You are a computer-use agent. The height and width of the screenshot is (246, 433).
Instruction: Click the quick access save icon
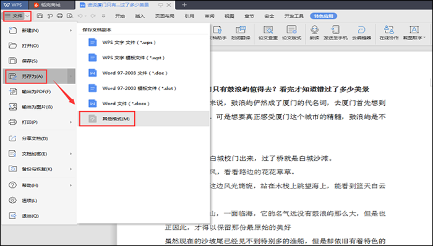[40, 16]
